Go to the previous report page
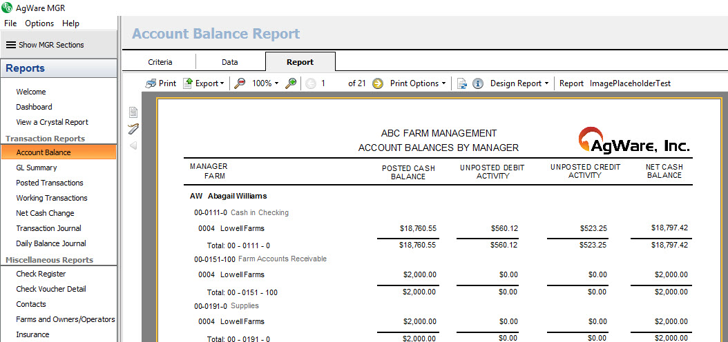Viewport: 728px width, 342px height. [311, 83]
